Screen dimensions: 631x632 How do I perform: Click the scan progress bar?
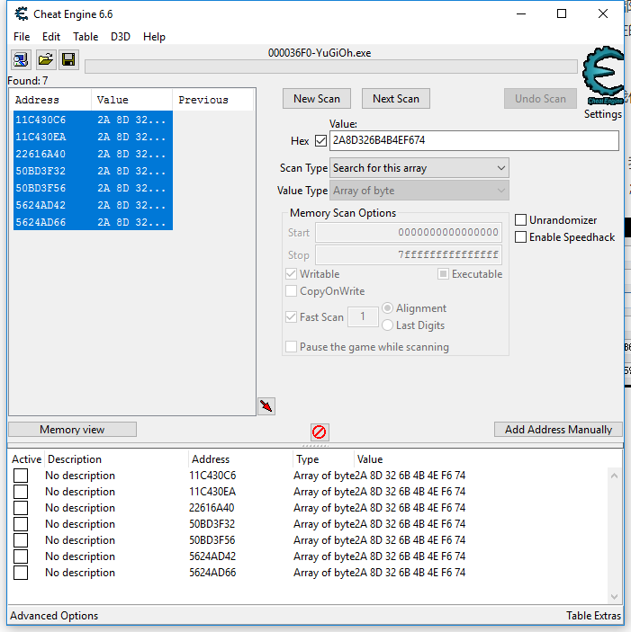(331, 67)
